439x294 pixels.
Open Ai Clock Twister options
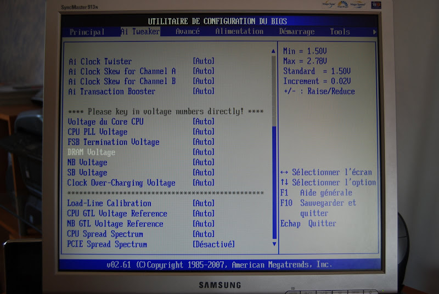coord(204,61)
